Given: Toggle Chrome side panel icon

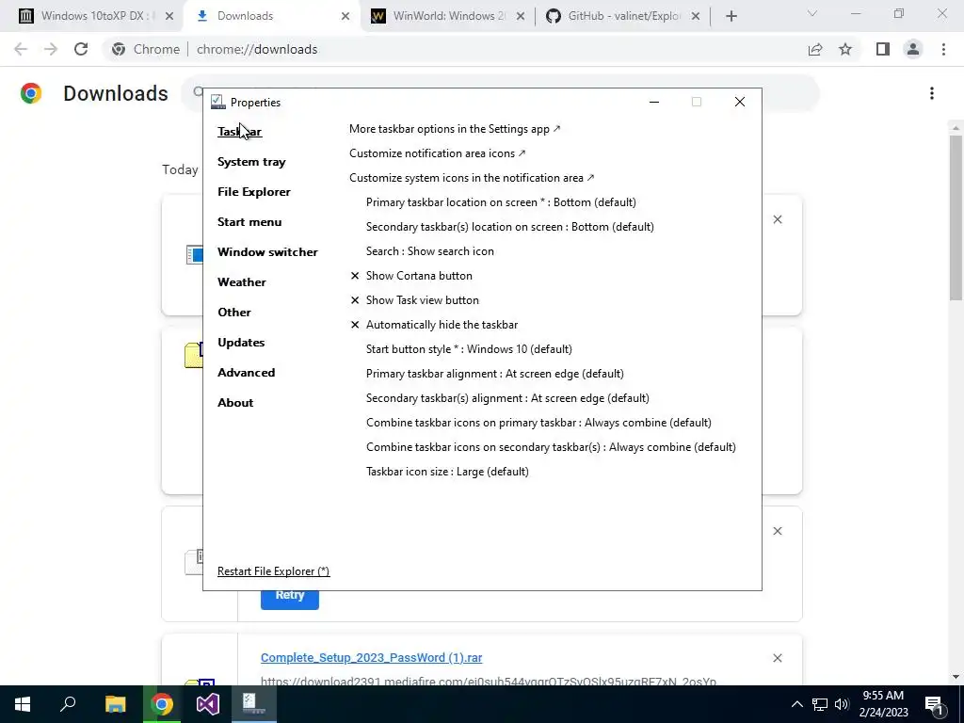Looking at the screenshot, I should click(883, 49).
